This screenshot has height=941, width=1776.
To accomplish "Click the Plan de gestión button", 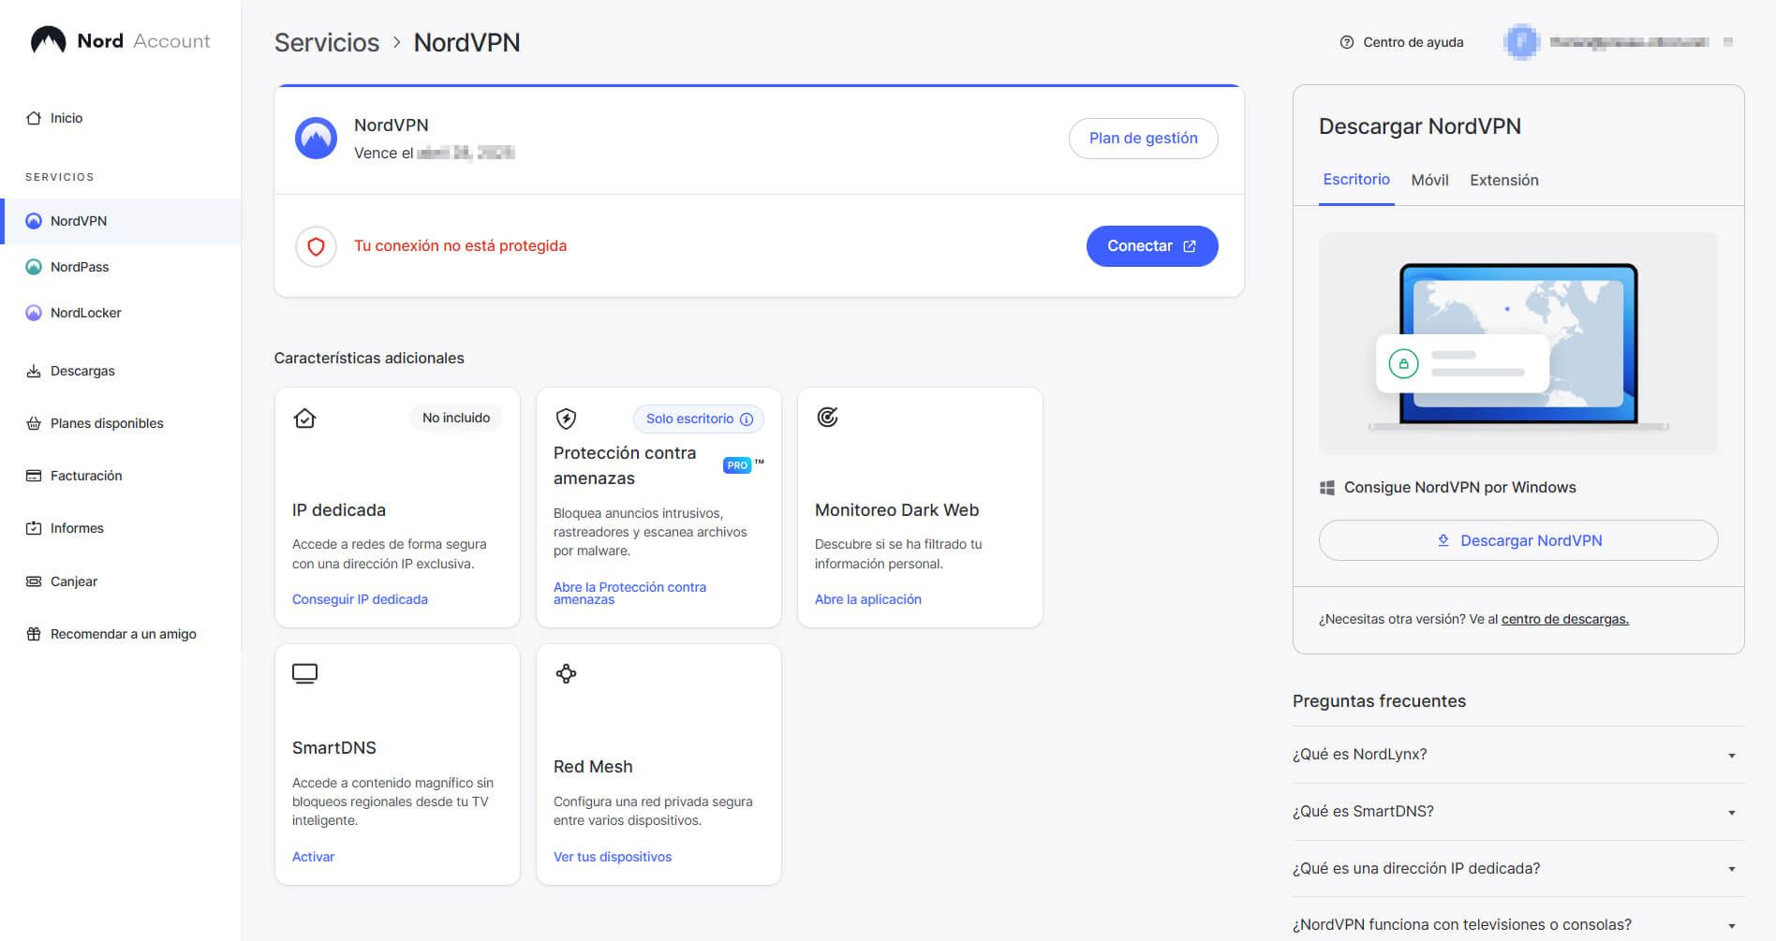I will [1143, 139].
